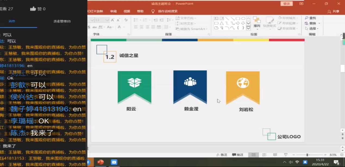
Task: Toggle normal view in status bar
Action: [253, 155]
